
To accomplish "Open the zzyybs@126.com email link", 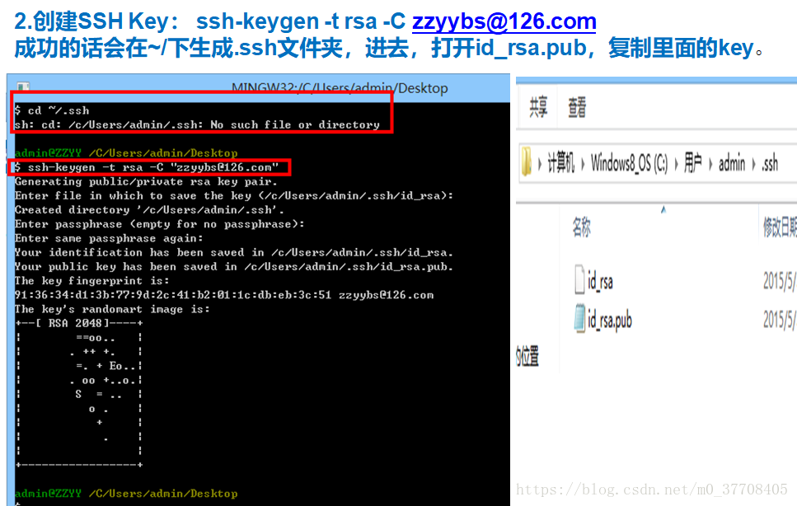I will 504,21.
